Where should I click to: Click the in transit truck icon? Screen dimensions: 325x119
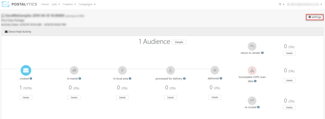pyautogui.click(x=74, y=70)
